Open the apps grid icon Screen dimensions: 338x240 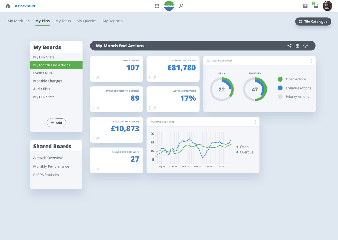pyautogui.click(x=157, y=6)
